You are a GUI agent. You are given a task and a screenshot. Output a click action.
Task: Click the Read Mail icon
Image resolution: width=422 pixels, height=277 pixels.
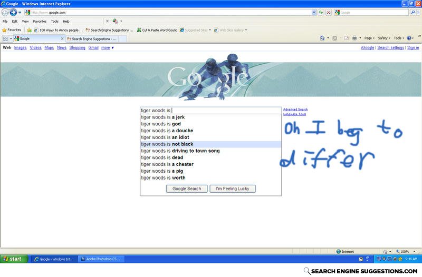(346, 38)
